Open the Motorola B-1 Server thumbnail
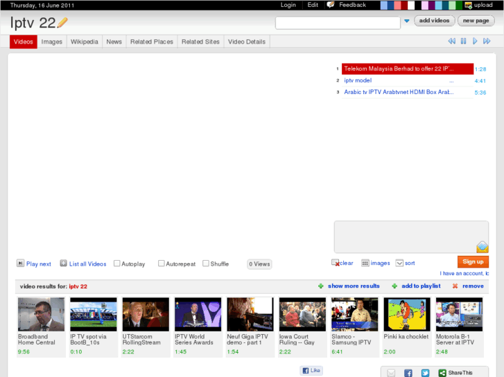 pyautogui.click(x=460, y=314)
